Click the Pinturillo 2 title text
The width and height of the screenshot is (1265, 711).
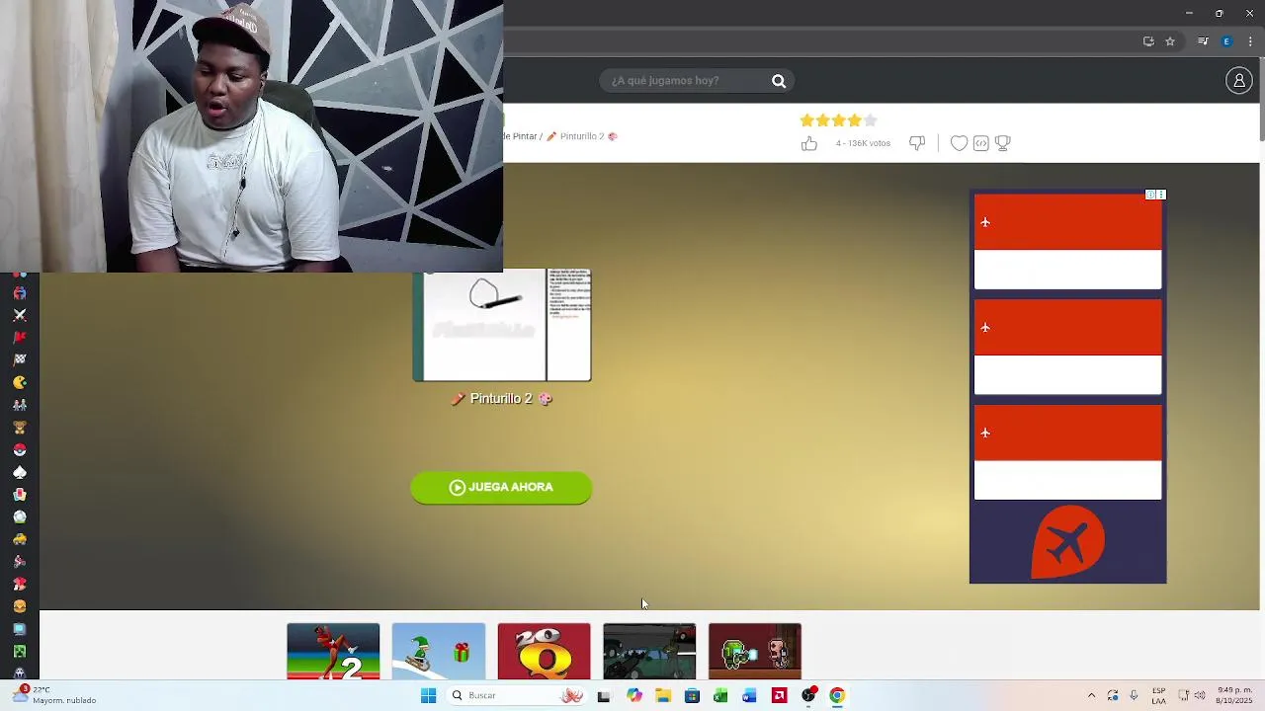pyautogui.click(x=501, y=399)
